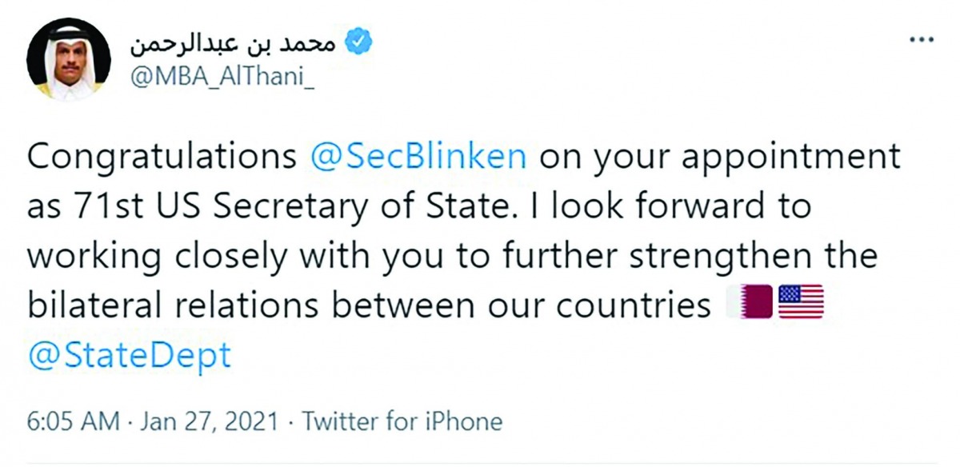This screenshot has width=960, height=467.
Task: Click the United States flag emoji
Action: pos(801,304)
